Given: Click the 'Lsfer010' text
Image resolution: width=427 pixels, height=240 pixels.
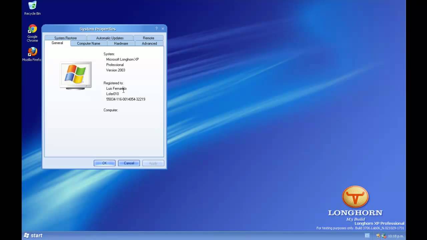Looking at the screenshot, I should coord(112,94).
